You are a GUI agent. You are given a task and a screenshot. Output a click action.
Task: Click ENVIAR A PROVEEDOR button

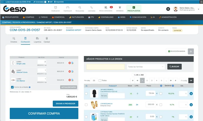(x=65, y=104)
